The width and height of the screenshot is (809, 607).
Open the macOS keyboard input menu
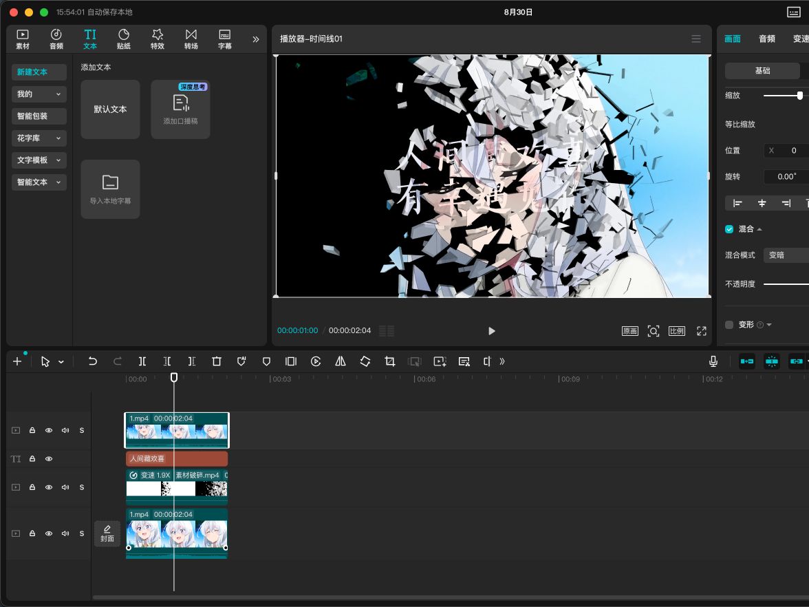pos(794,12)
